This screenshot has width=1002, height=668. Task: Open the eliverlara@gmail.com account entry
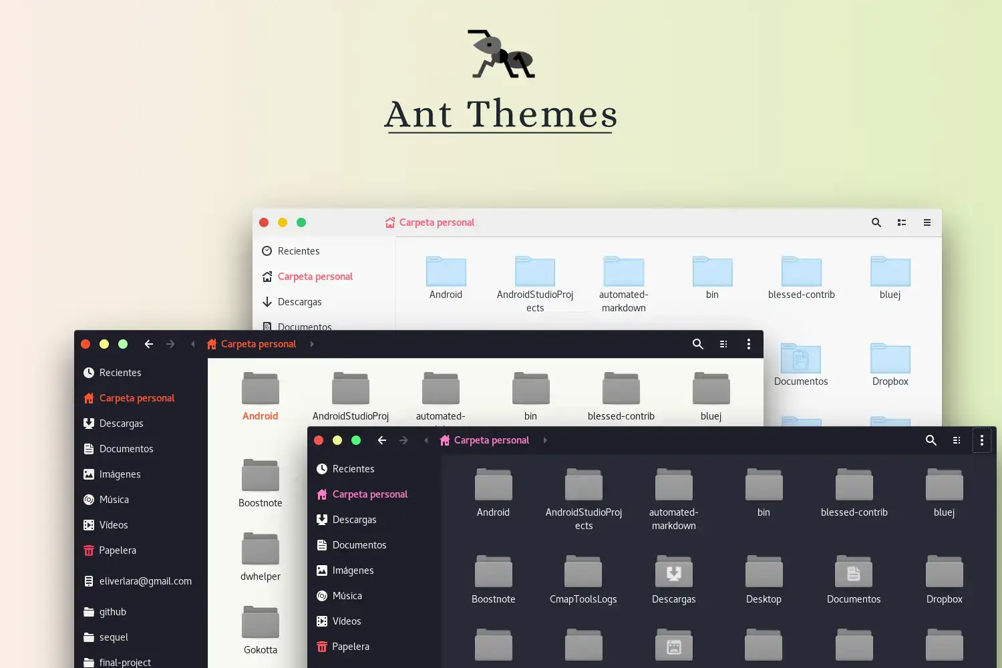pyautogui.click(x=144, y=581)
